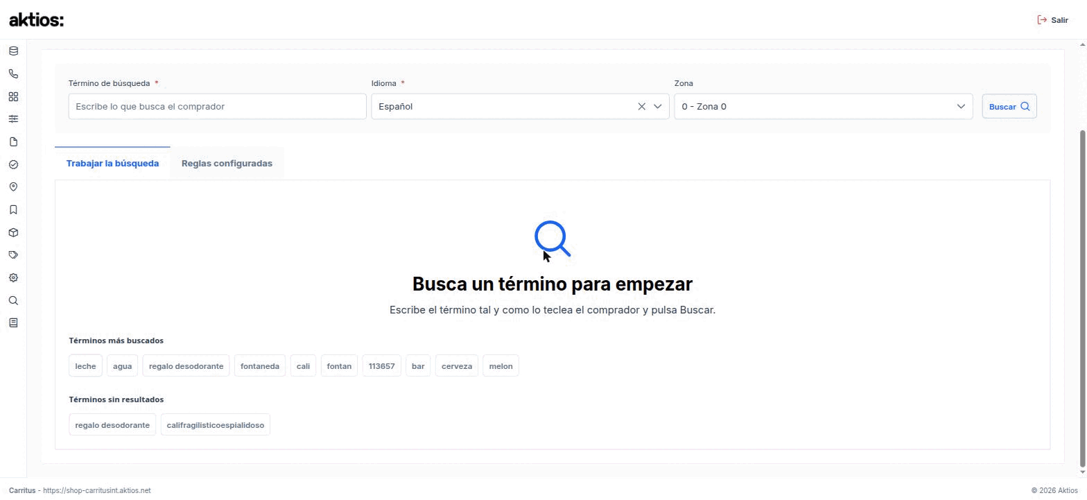Select the Trabajar la búsqueda tab
The image size is (1087, 500).
[x=112, y=164]
